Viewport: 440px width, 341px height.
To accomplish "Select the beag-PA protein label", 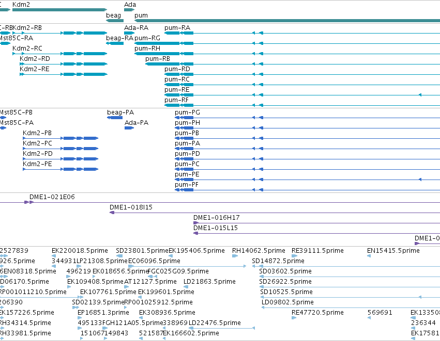I will [120, 112].
